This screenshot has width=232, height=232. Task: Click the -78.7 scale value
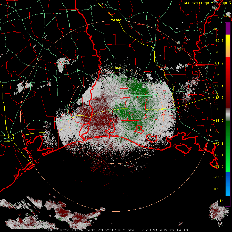[218, 167]
